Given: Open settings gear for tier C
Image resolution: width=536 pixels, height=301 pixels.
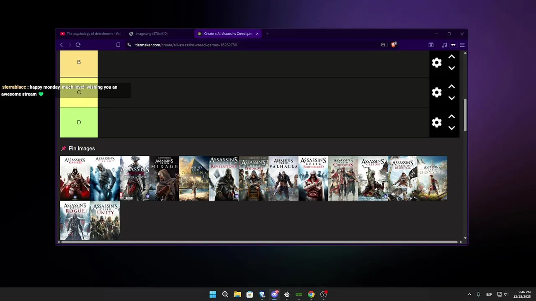Looking at the screenshot, I should 437,93.
